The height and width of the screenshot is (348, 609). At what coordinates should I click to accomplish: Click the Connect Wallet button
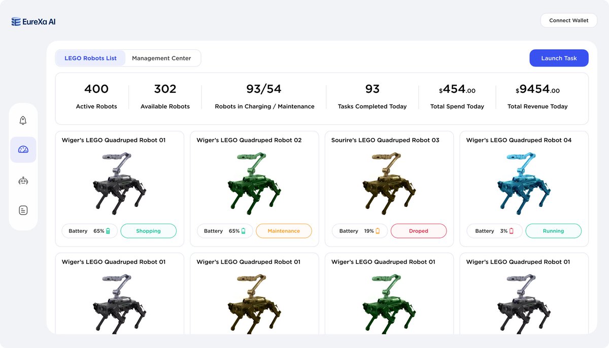coord(569,20)
